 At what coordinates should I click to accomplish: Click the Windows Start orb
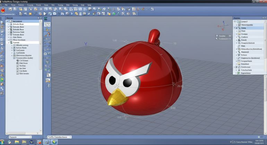[3, 142]
